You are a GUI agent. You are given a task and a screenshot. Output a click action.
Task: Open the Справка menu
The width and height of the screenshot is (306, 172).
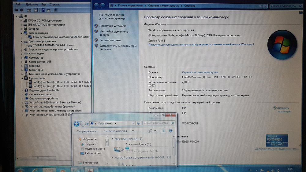tap(55, 4)
